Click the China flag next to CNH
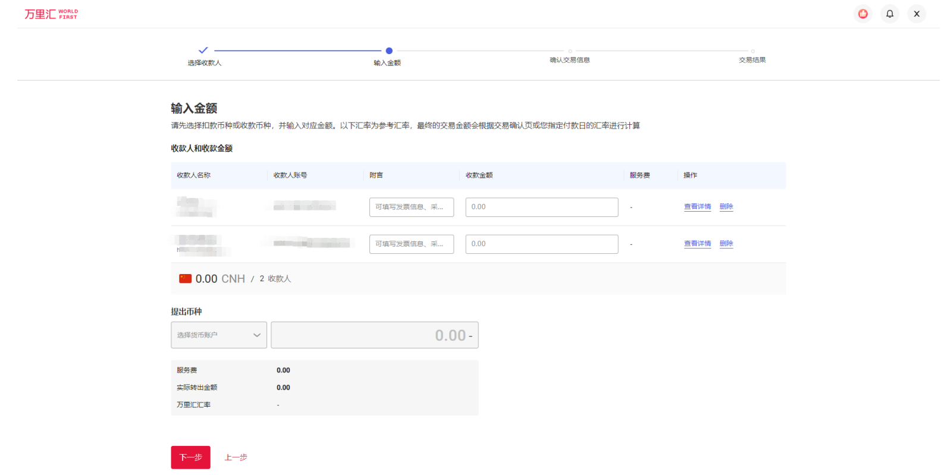The width and height of the screenshot is (947, 475). (x=186, y=278)
